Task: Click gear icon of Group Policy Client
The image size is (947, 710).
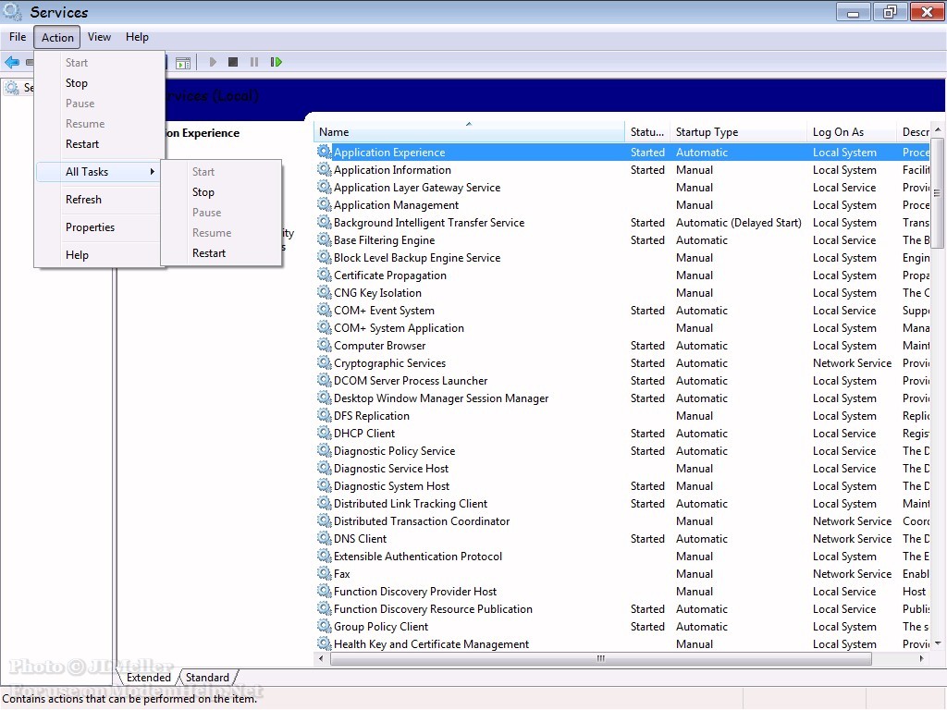Action: [325, 626]
